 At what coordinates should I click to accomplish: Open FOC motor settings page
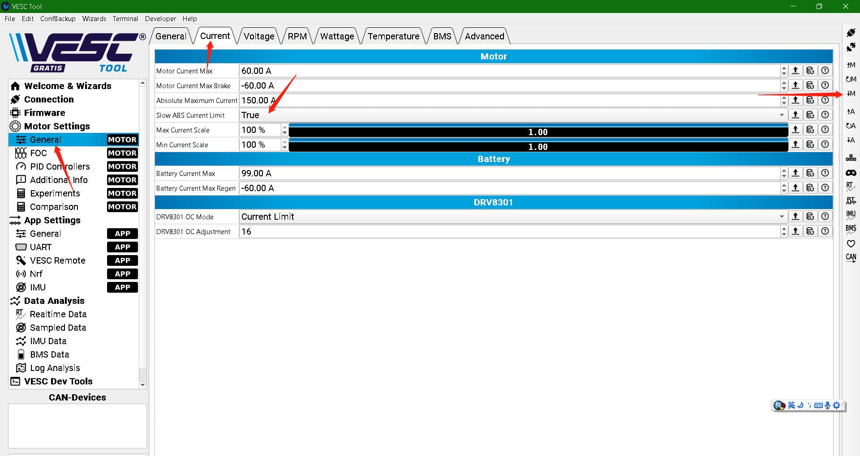[x=39, y=153]
